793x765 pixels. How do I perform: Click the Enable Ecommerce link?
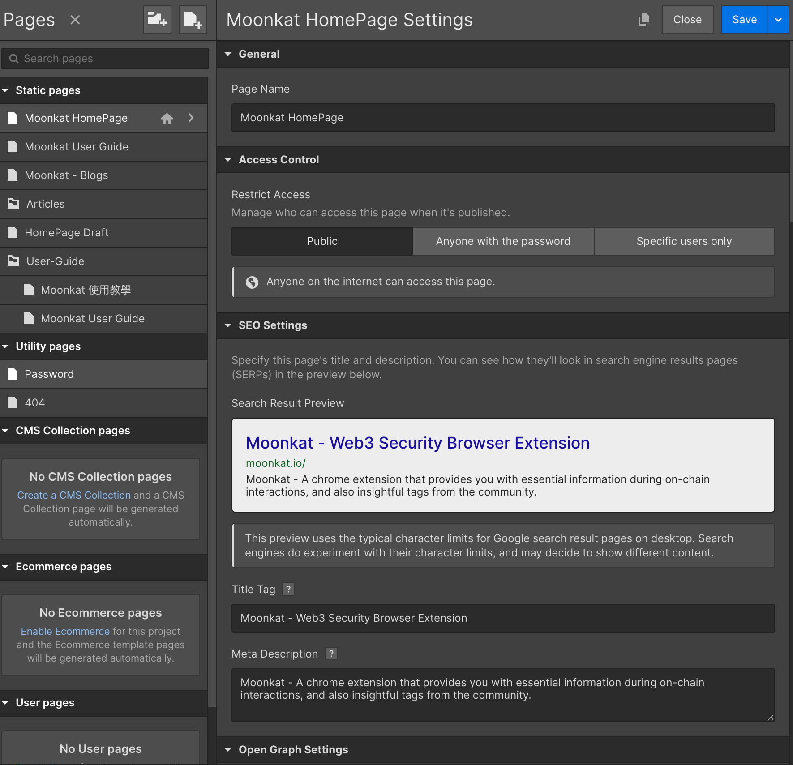tap(65, 631)
